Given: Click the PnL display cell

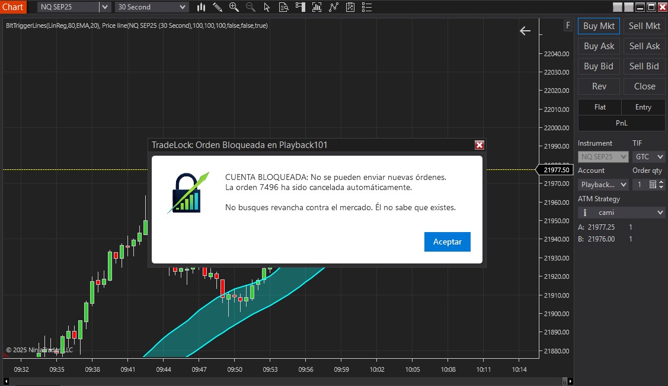Looking at the screenshot, I should [x=622, y=123].
